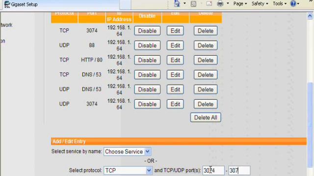Edit the TCP 3074 rule

point(175,31)
